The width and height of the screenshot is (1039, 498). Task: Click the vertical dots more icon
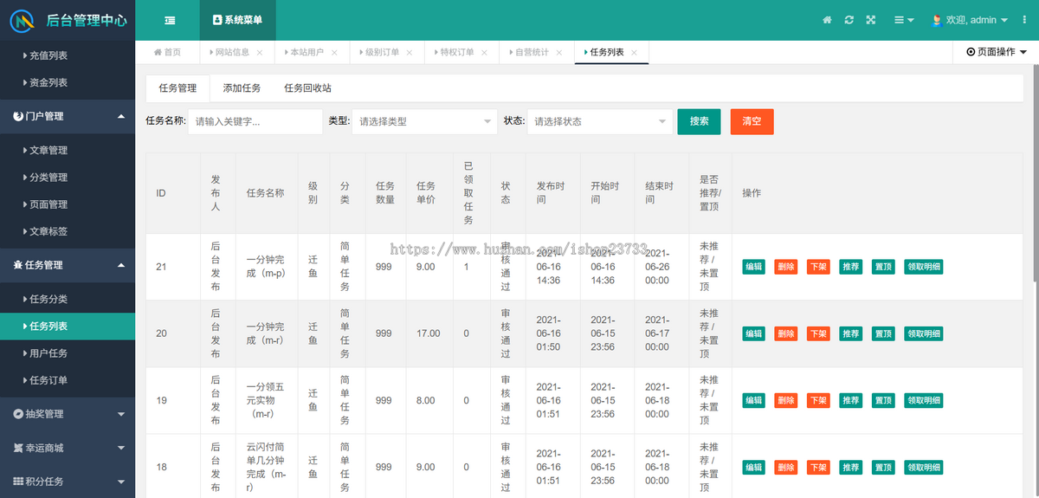click(x=1023, y=20)
